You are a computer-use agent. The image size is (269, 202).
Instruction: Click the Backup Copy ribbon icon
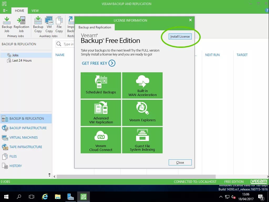(x=38, y=24)
